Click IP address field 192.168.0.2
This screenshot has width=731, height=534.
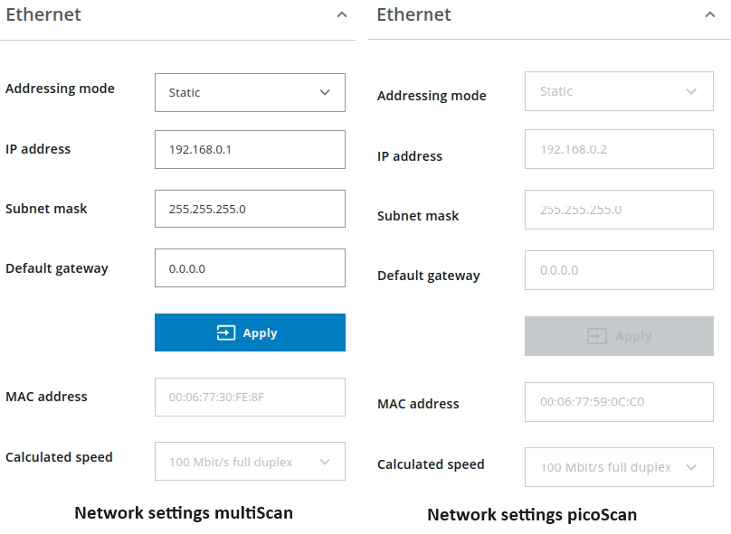[619, 149]
